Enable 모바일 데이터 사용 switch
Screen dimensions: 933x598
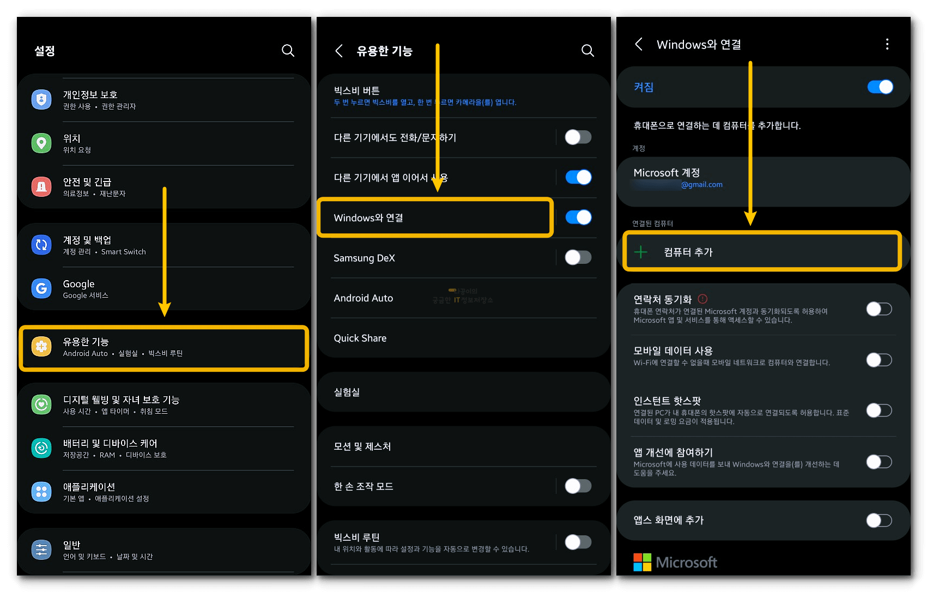879,360
